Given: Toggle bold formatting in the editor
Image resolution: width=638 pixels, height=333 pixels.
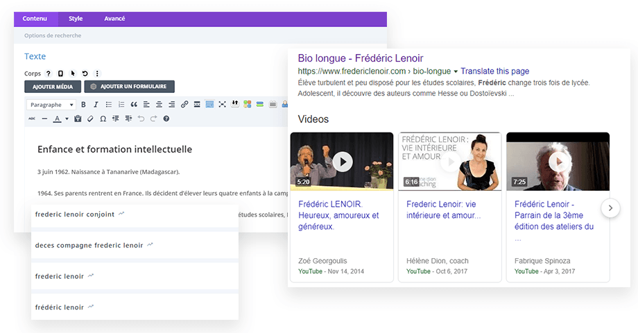Looking at the screenshot, I should (x=84, y=105).
